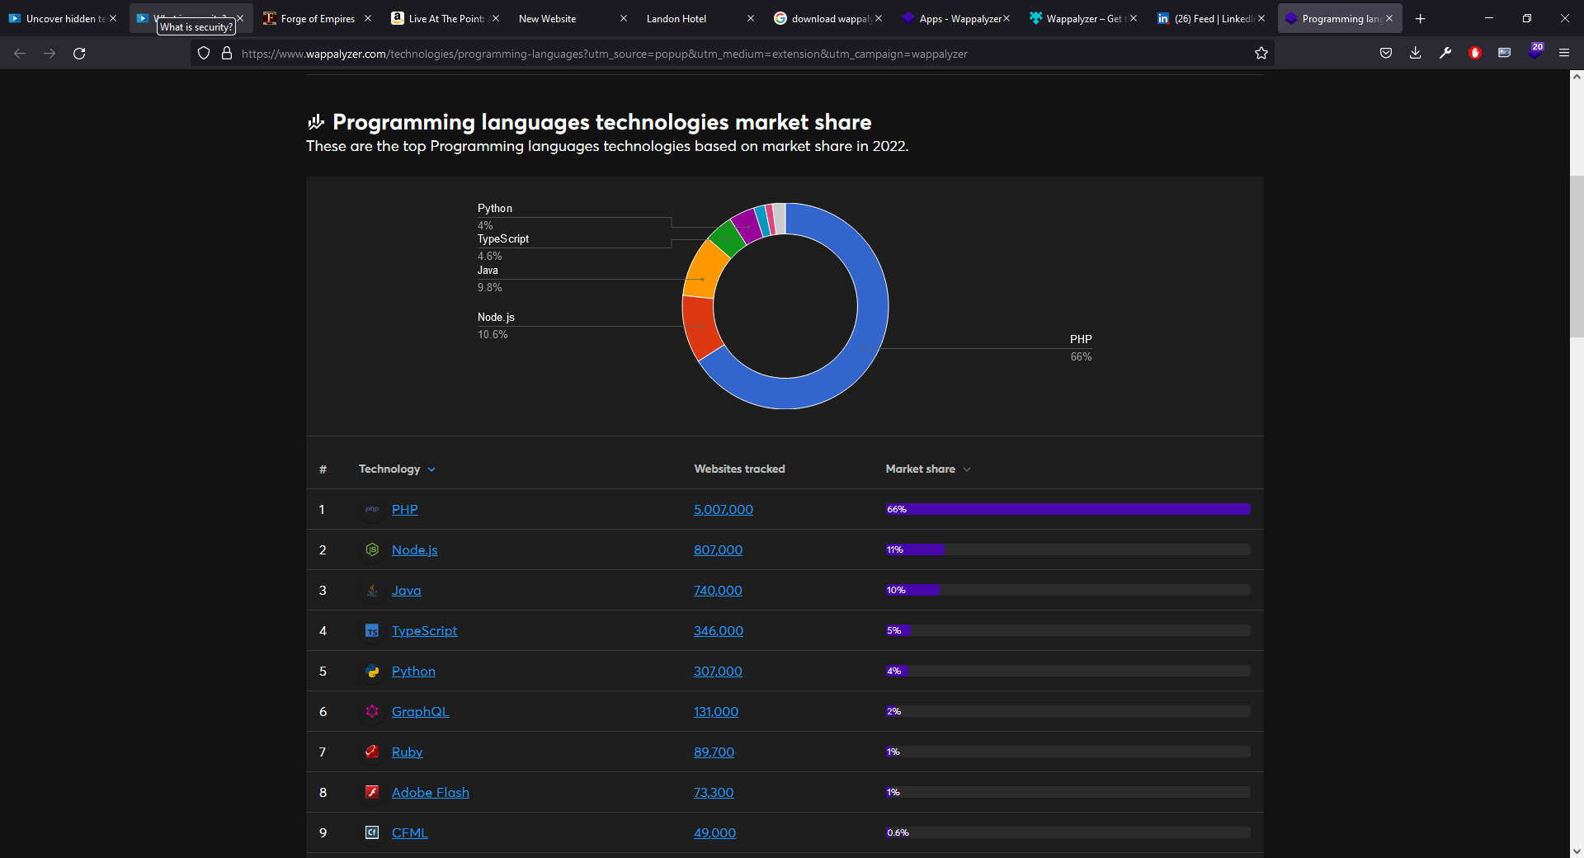Open the Node.js technology link

pyautogui.click(x=414, y=549)
